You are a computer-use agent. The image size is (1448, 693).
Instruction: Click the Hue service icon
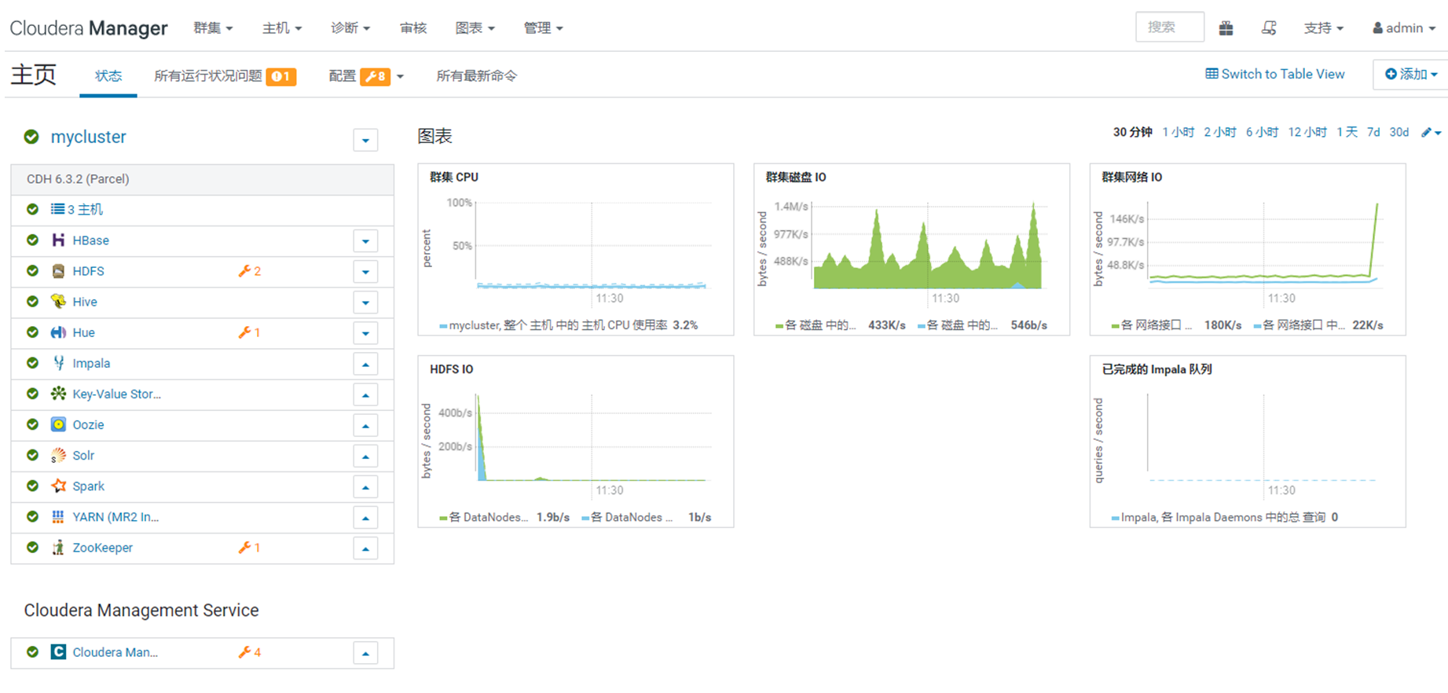click(x=58, y=332)
